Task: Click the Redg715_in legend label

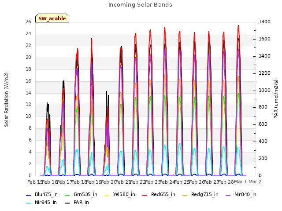Action: (x=204, y=194)
